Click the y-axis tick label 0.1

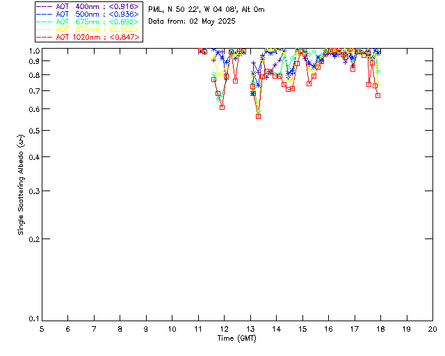(33, 319)
